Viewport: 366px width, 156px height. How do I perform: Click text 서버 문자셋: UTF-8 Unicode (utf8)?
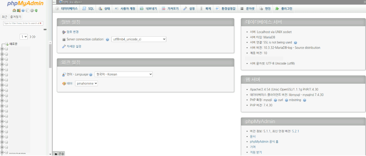pos(272,63)
